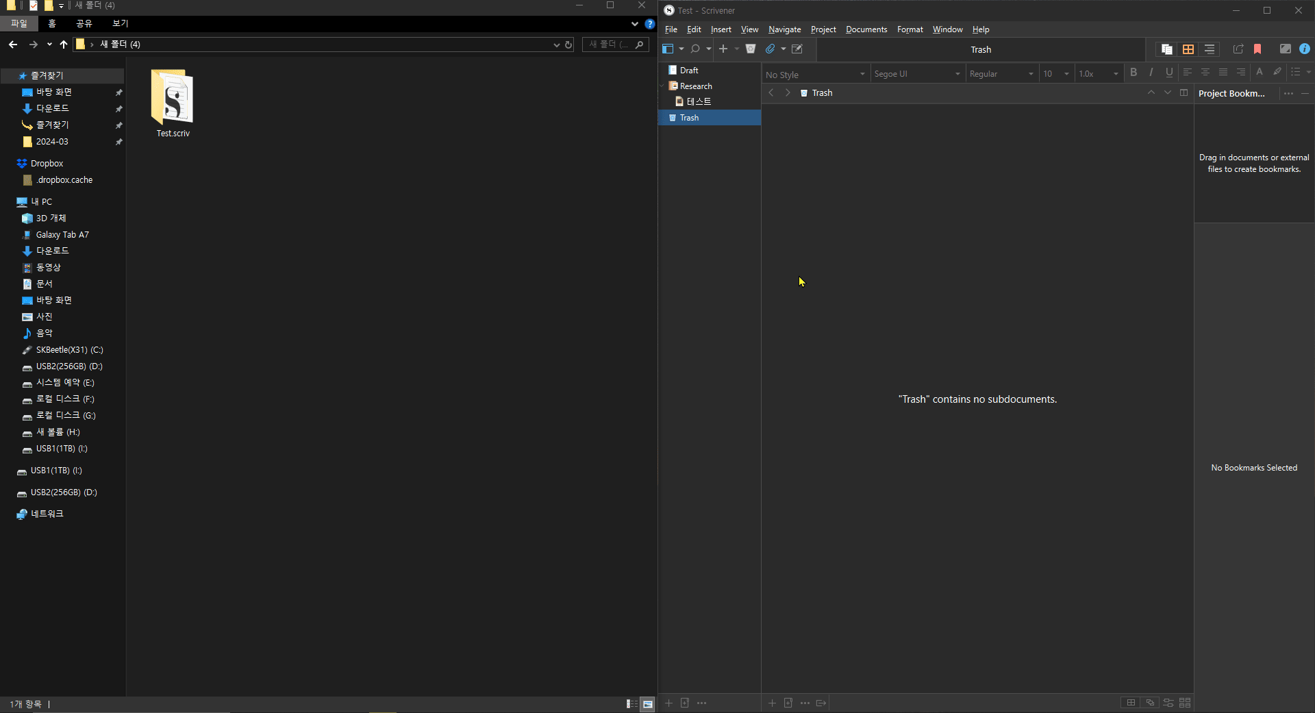Click the blue Inspector info icon

1304,49
